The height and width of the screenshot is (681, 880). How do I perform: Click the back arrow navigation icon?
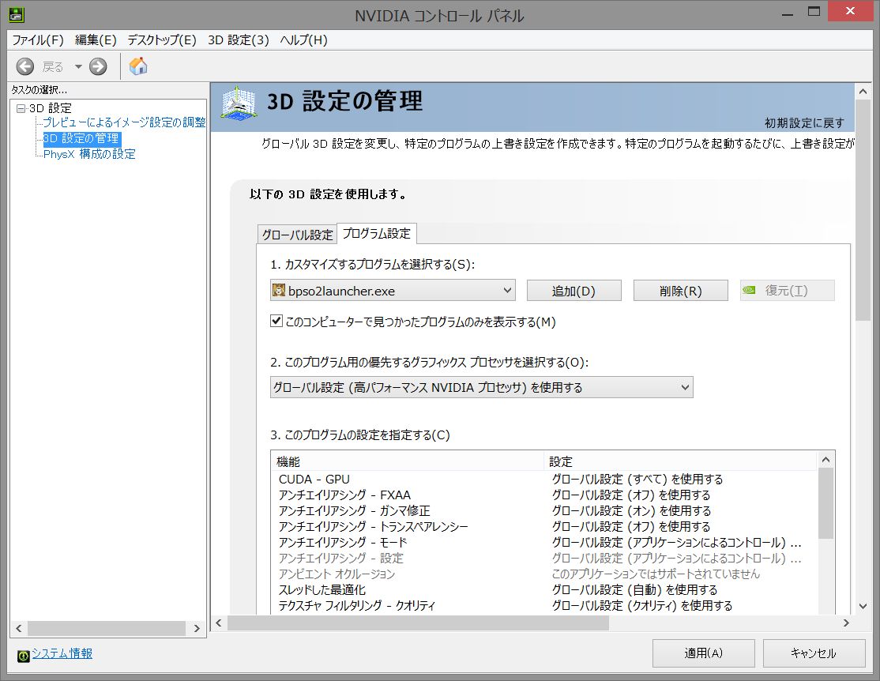click(24, 67)
